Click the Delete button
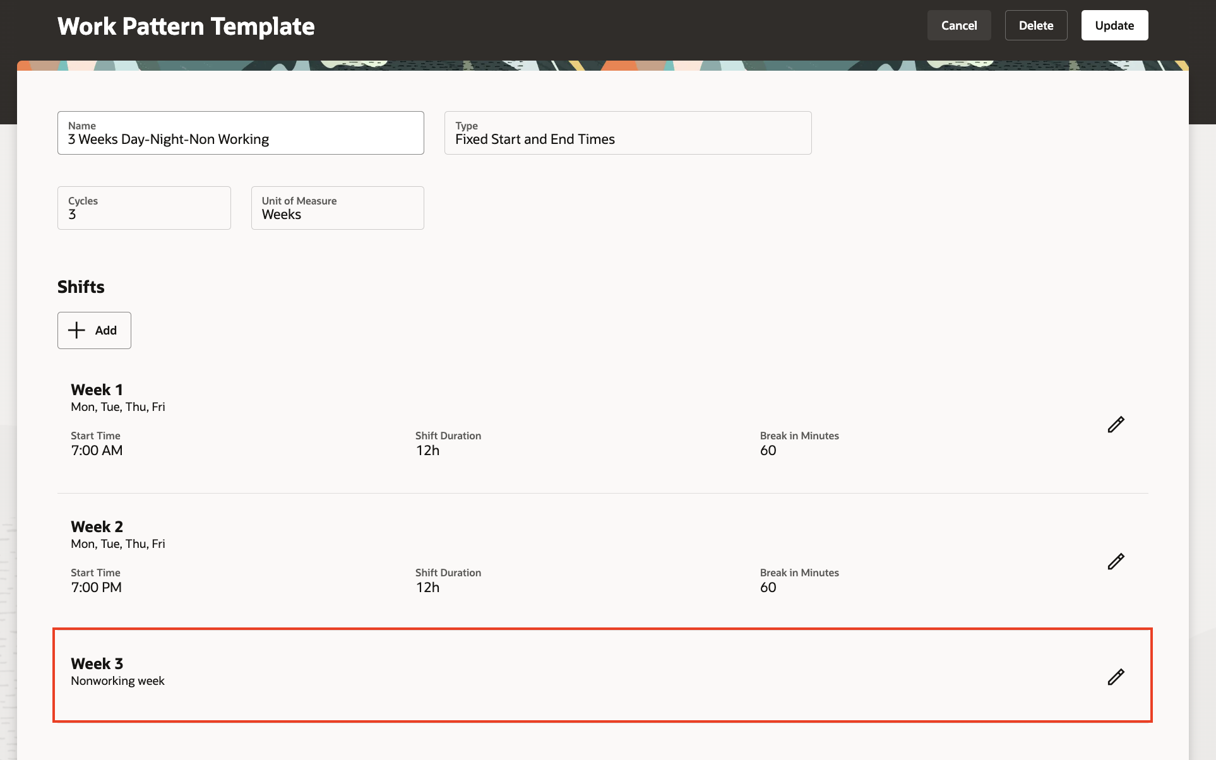The image size is (1216, 760). (1035, 25)
